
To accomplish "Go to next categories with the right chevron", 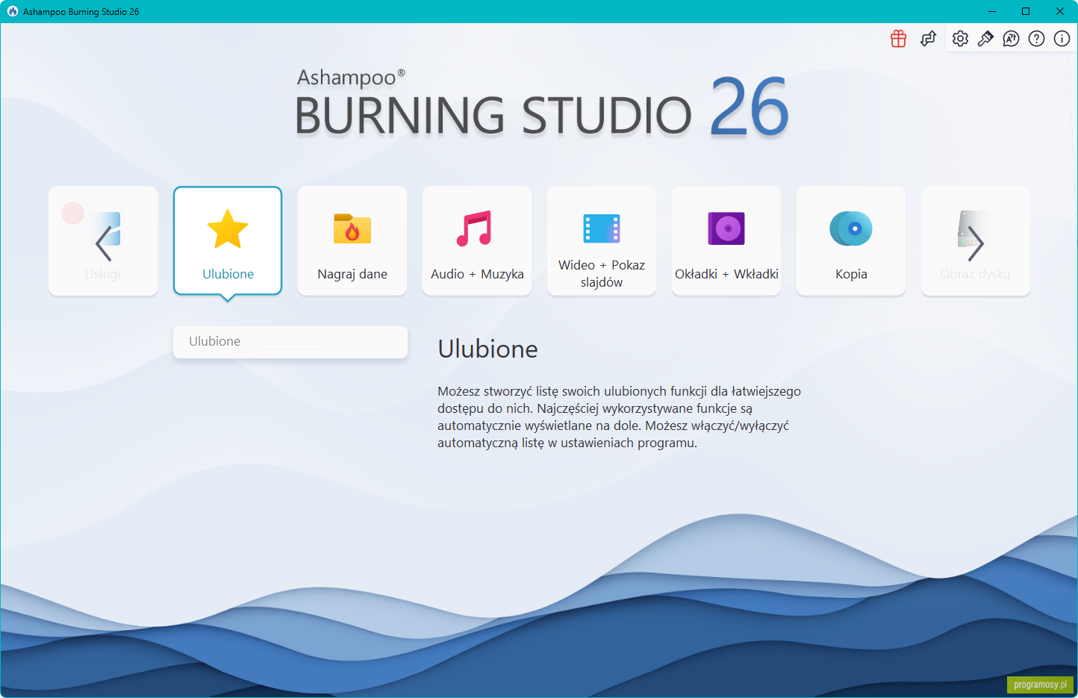I will [976, 243].
